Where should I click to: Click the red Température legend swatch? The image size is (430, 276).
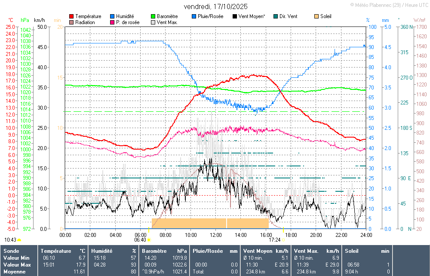pyautogui.click(x=71, y=16)
